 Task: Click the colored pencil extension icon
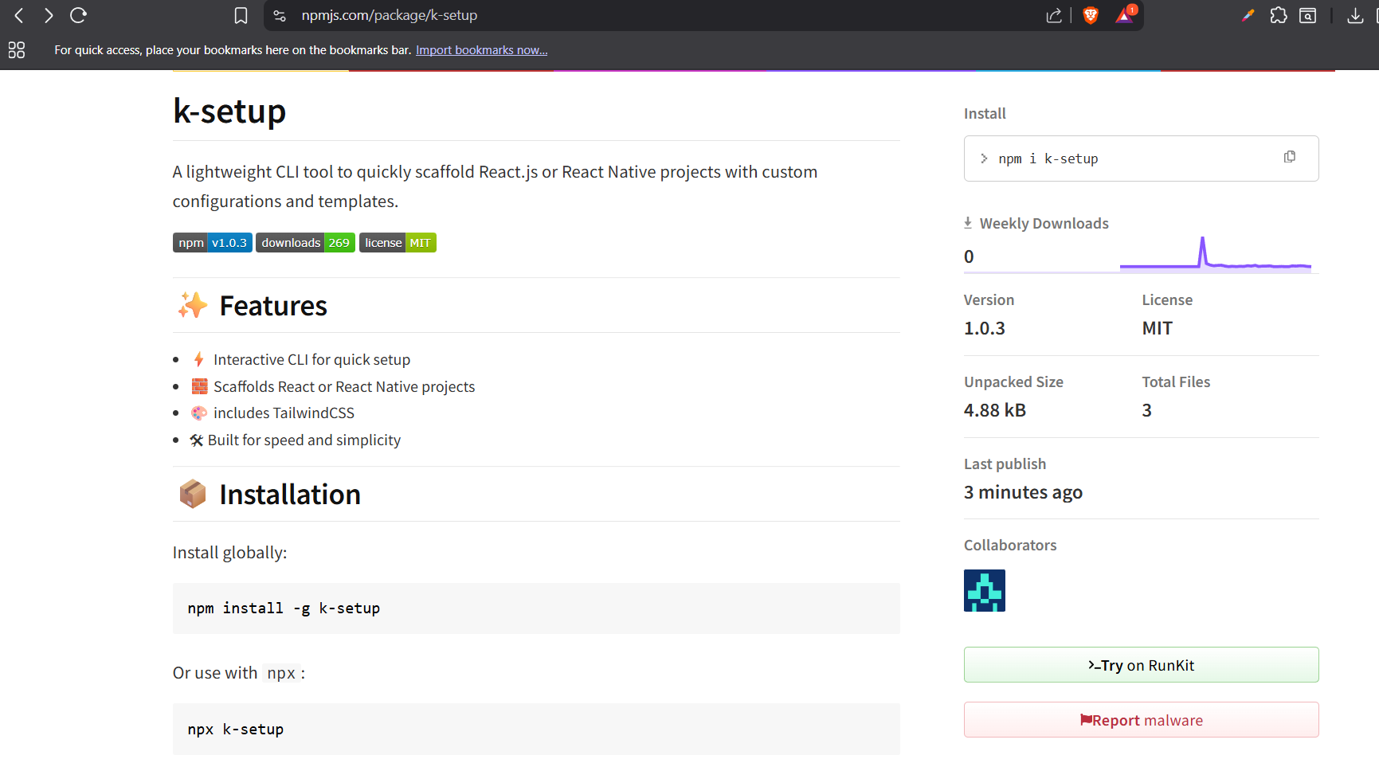(1248, 15)
